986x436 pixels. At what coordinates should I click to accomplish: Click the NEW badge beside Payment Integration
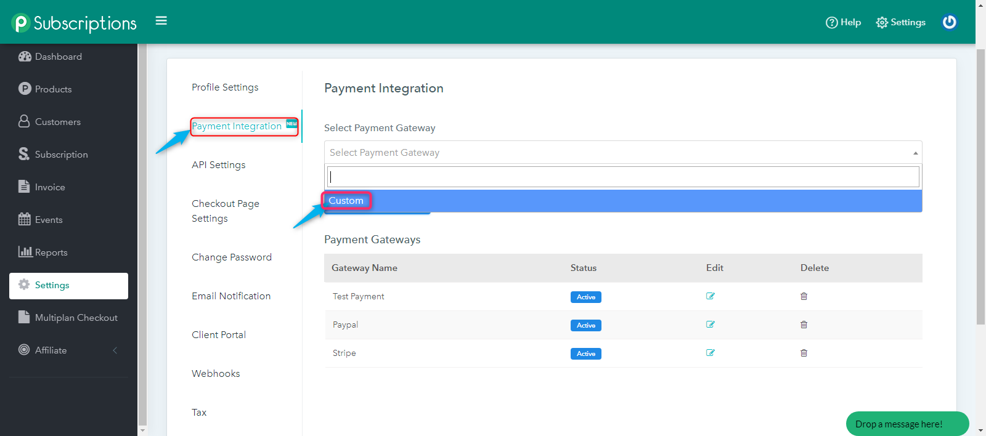click(291, 124)
